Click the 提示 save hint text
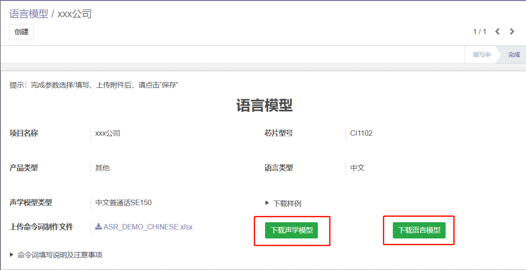 click(93, 85)
